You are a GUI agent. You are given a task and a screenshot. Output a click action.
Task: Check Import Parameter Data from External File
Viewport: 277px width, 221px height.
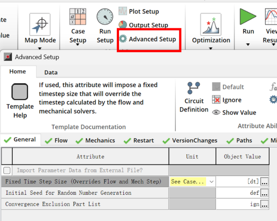(7, 170)
